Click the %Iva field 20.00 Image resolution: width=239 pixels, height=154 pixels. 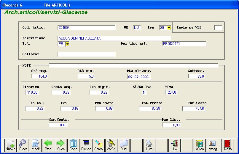click(x=171, y=92)
